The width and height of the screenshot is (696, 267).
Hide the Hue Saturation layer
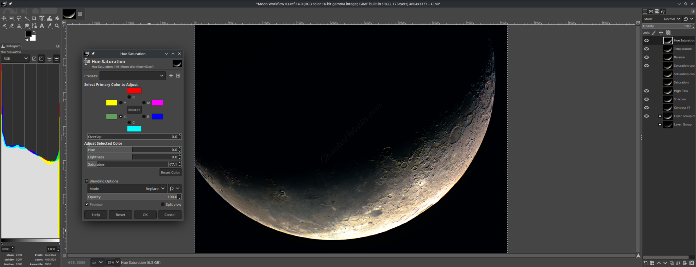(x=646, y=40)
